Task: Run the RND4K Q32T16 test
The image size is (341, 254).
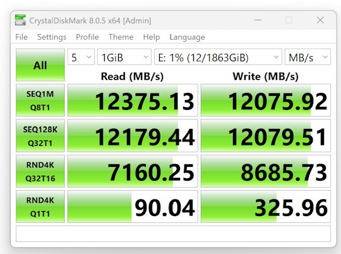Action: click(x=40, y=171)
